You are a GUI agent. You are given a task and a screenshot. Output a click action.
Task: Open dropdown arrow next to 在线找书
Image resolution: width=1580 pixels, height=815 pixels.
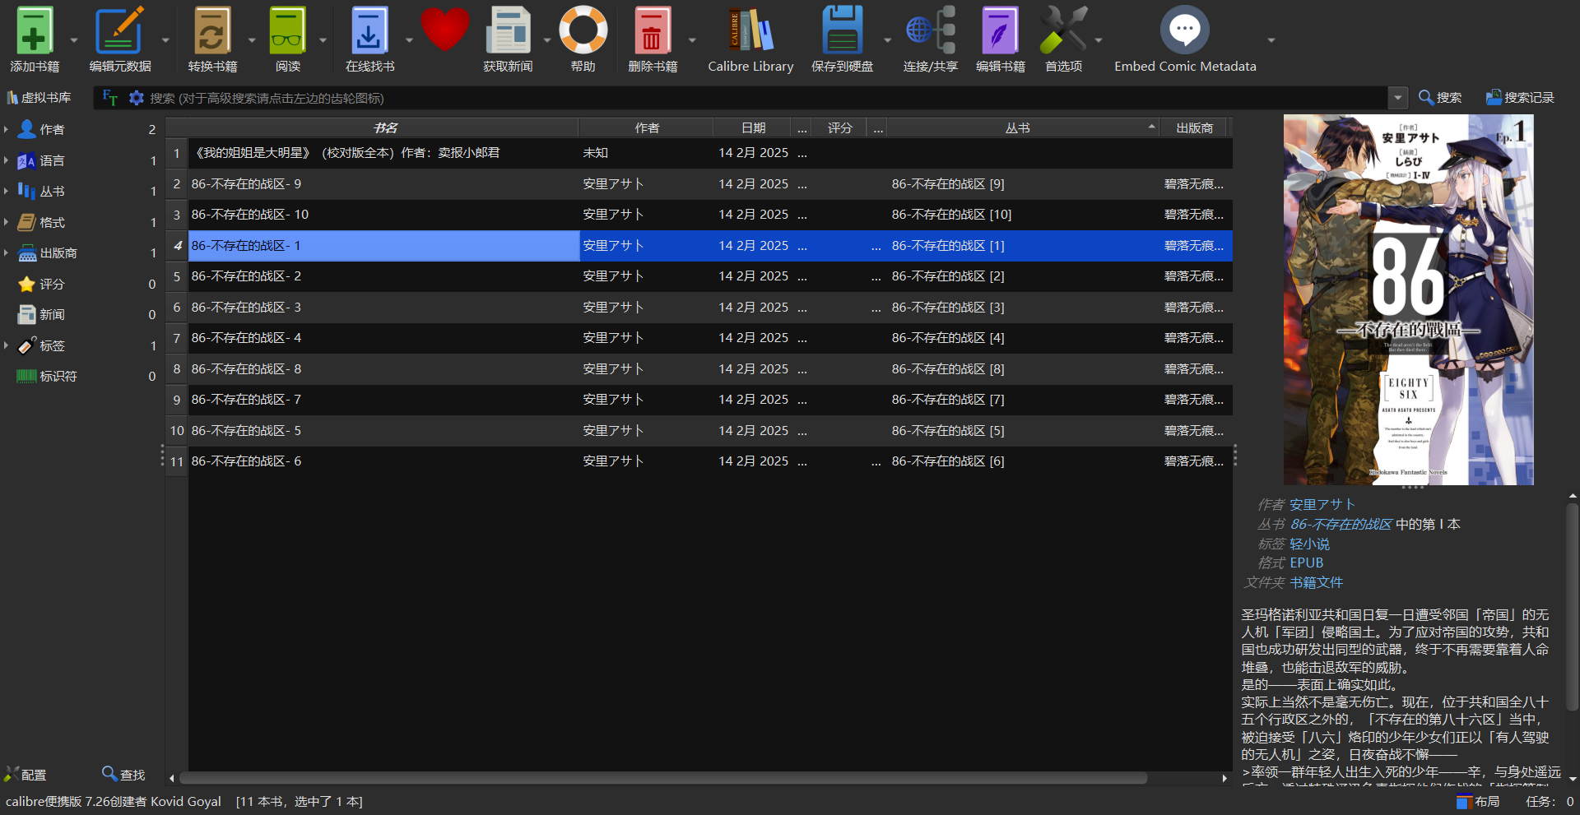click(x=409, y=39)
